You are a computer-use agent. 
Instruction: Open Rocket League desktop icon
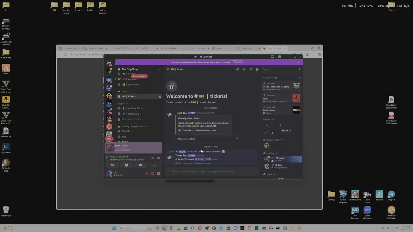click(x=343, y=197)
